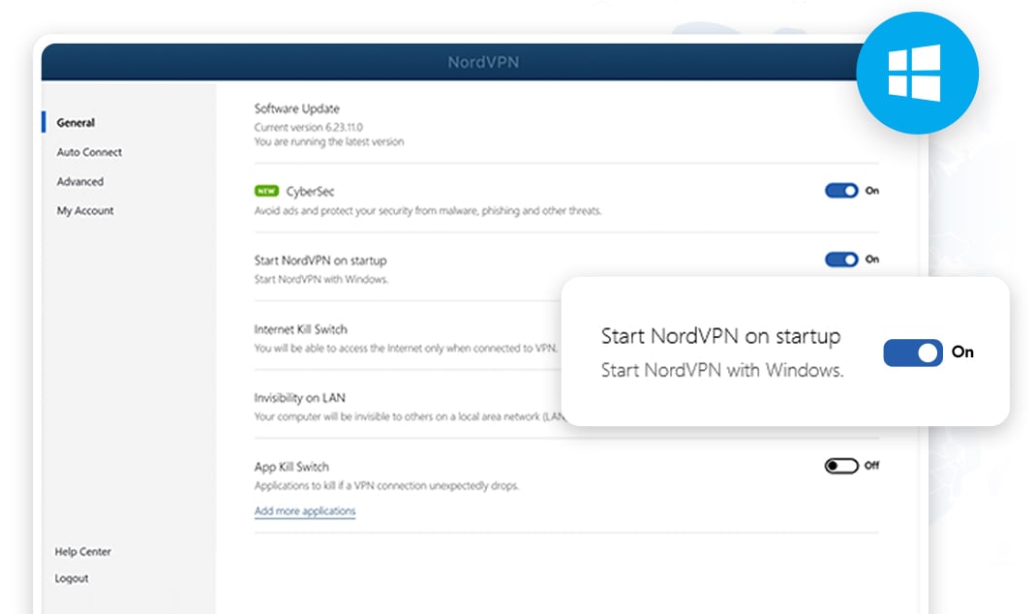Screen dimensions: 1036x614
Task: Toggle the small Start NordVPN on startup switch
Action: coord(841,260)
